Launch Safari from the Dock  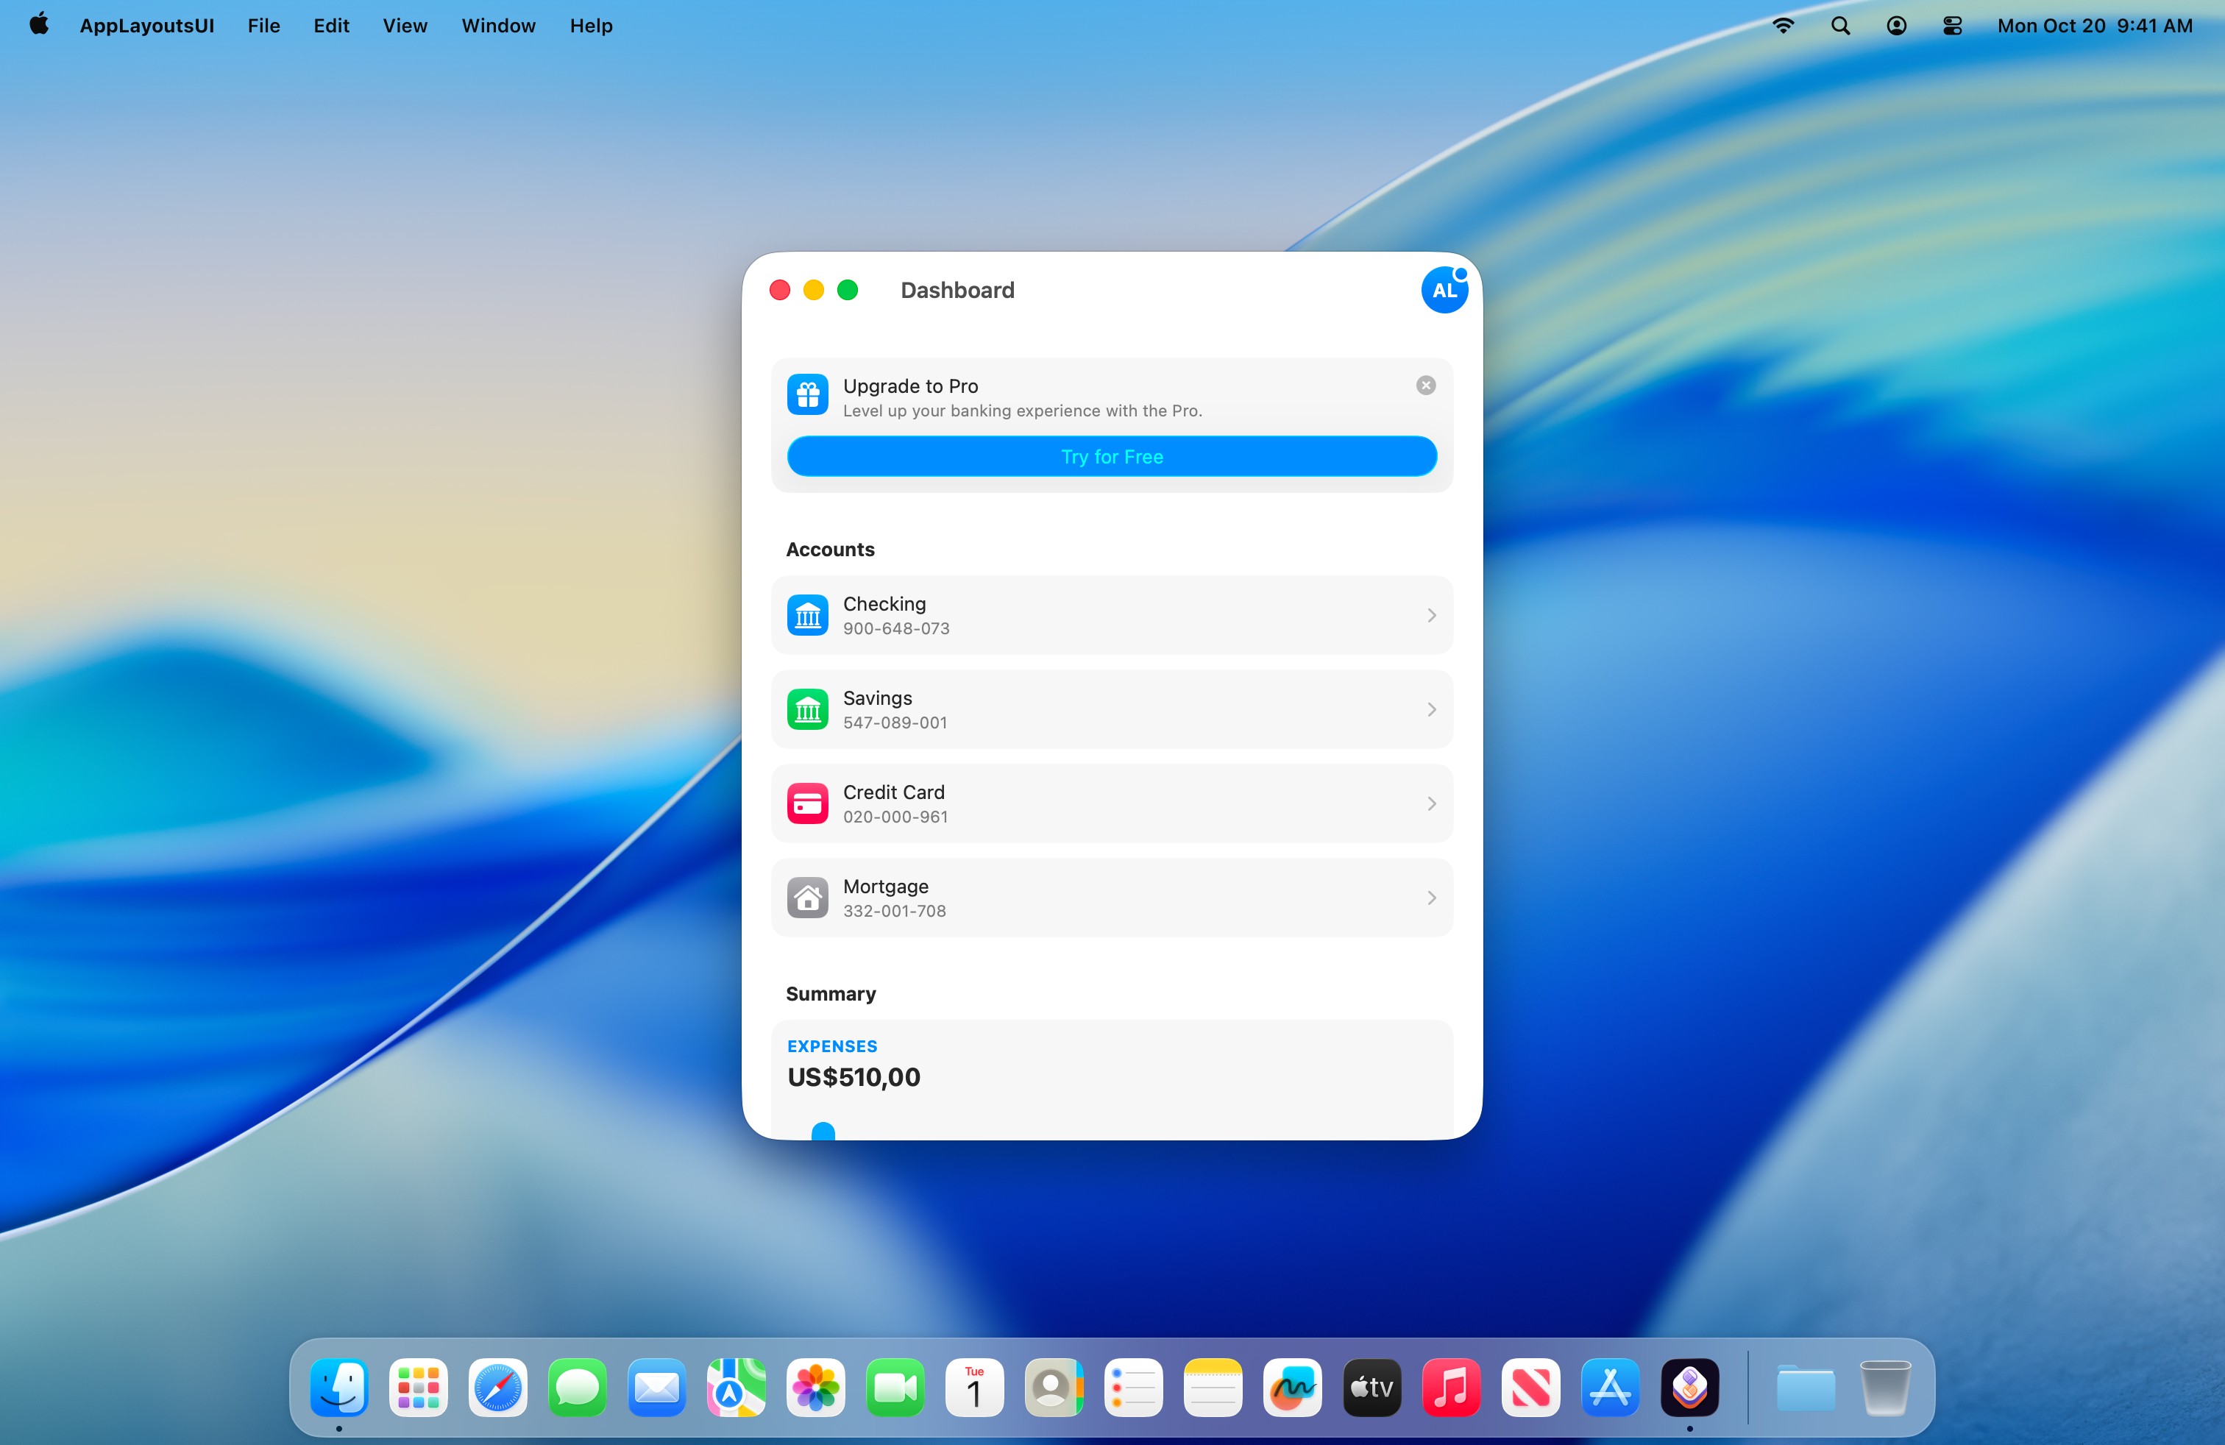click(497, 1387)
